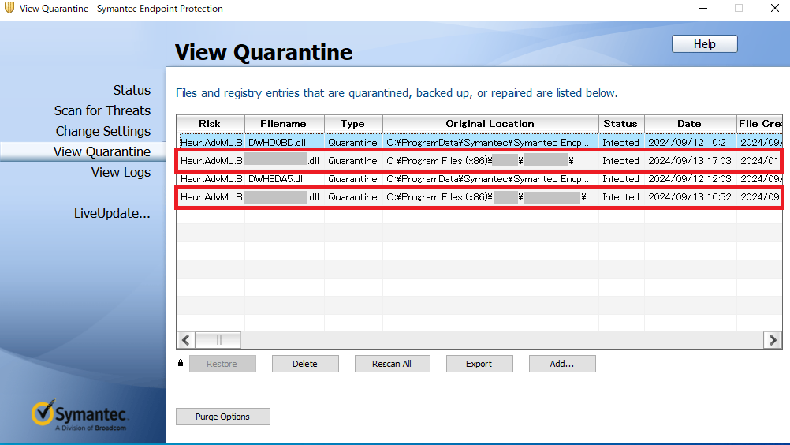The image size is (790, 445).
Task: Open Purge Options
Action: coord(222,417)
